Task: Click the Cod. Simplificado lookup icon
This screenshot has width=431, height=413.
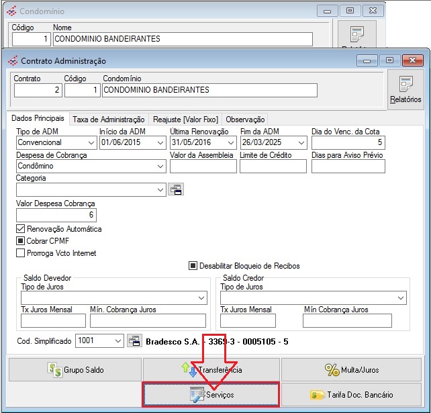Action: tap(134, 341)
